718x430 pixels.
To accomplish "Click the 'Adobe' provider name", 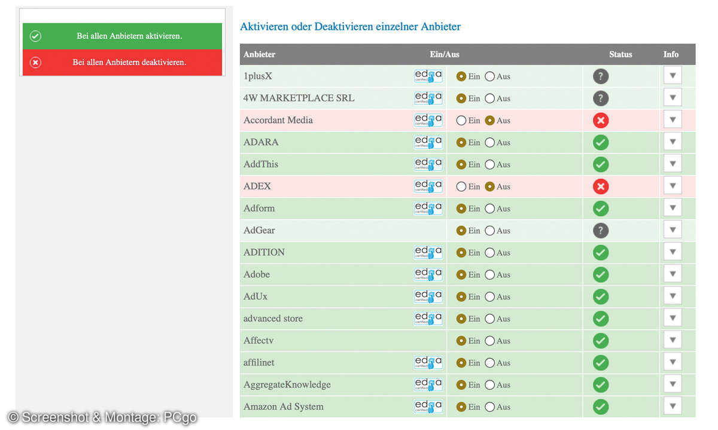I will [257, 275].
